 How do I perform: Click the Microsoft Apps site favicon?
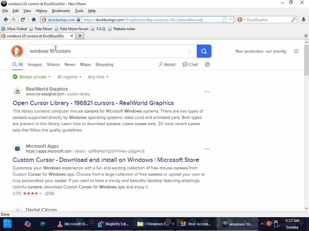(17, 149)
